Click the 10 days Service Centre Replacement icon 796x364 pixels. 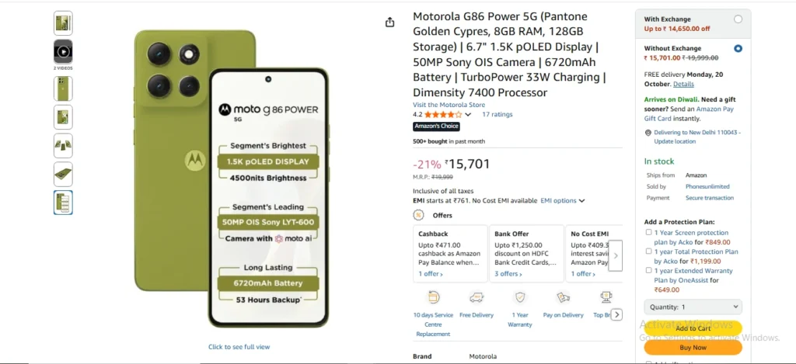(433, 297)
